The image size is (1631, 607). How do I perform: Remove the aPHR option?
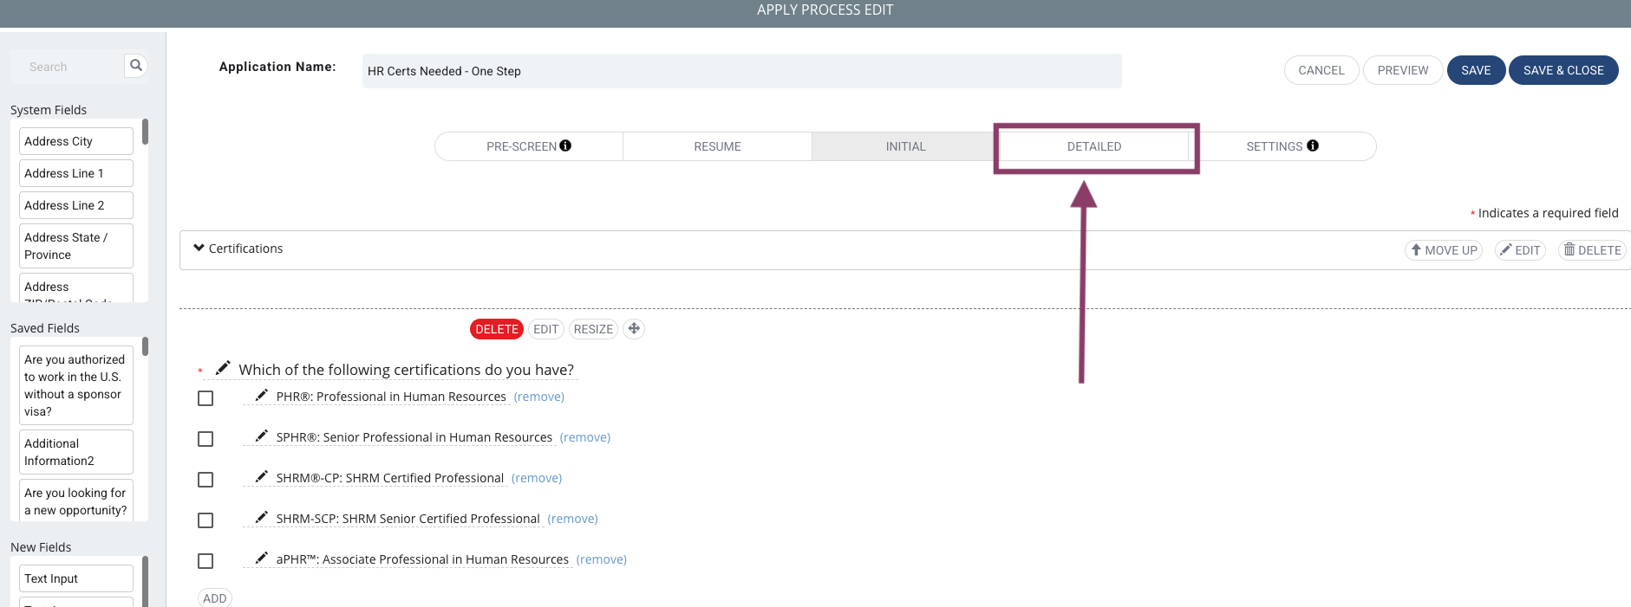point(602,559)
